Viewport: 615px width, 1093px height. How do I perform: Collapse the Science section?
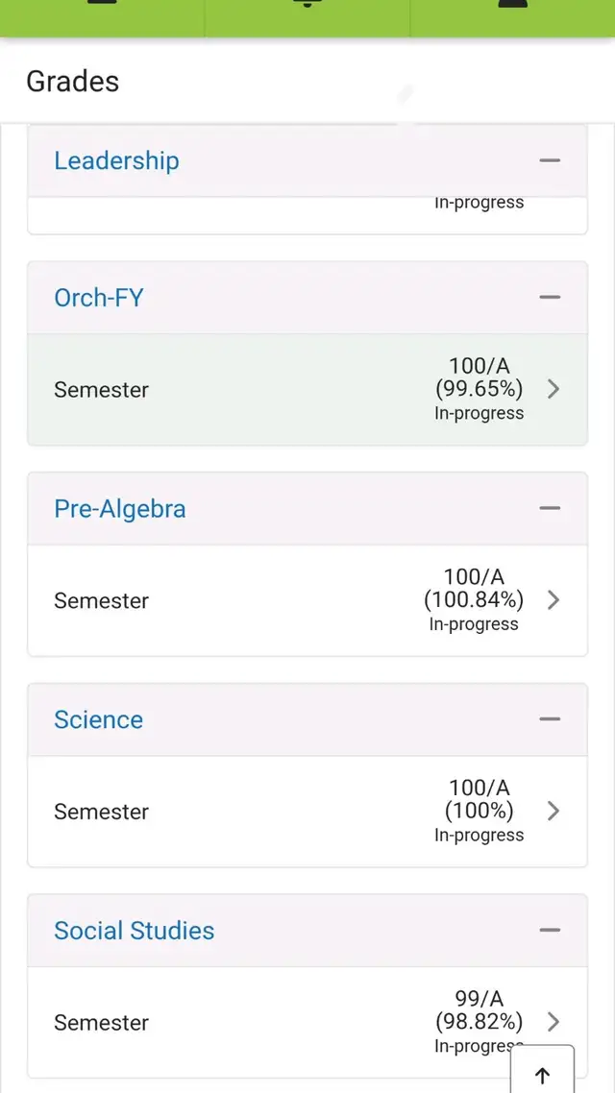[x=550, y=718]
